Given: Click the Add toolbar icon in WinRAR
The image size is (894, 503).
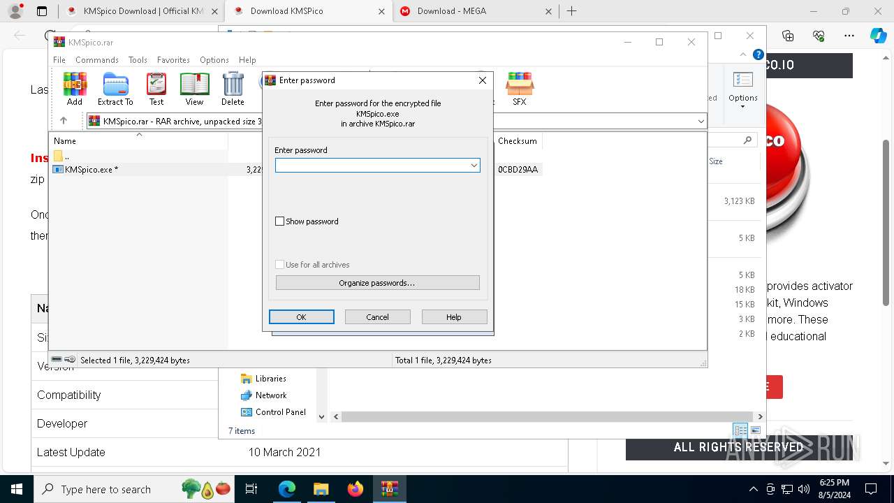Looking at the screenshot, I should tap(75, 89).
